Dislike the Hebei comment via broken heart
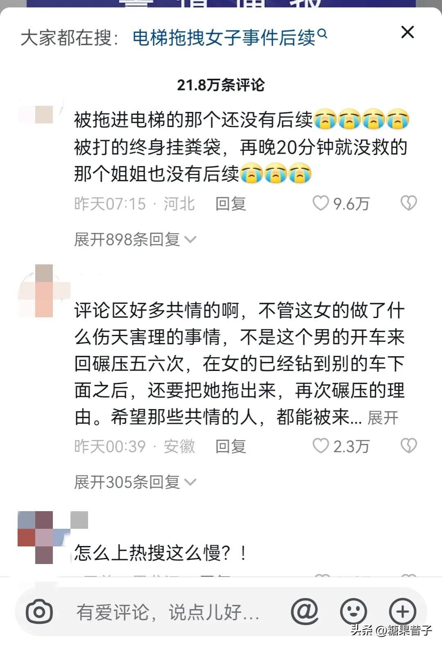This screenshot has height=646, width=442. (408, 203)
